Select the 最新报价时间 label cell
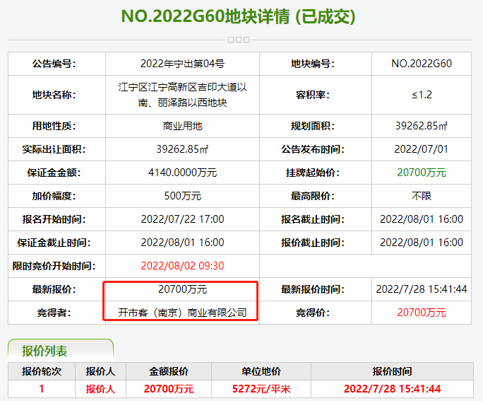The width and height of the screenshot is (483, 401). pyautogui.click(x=316, y=289)
